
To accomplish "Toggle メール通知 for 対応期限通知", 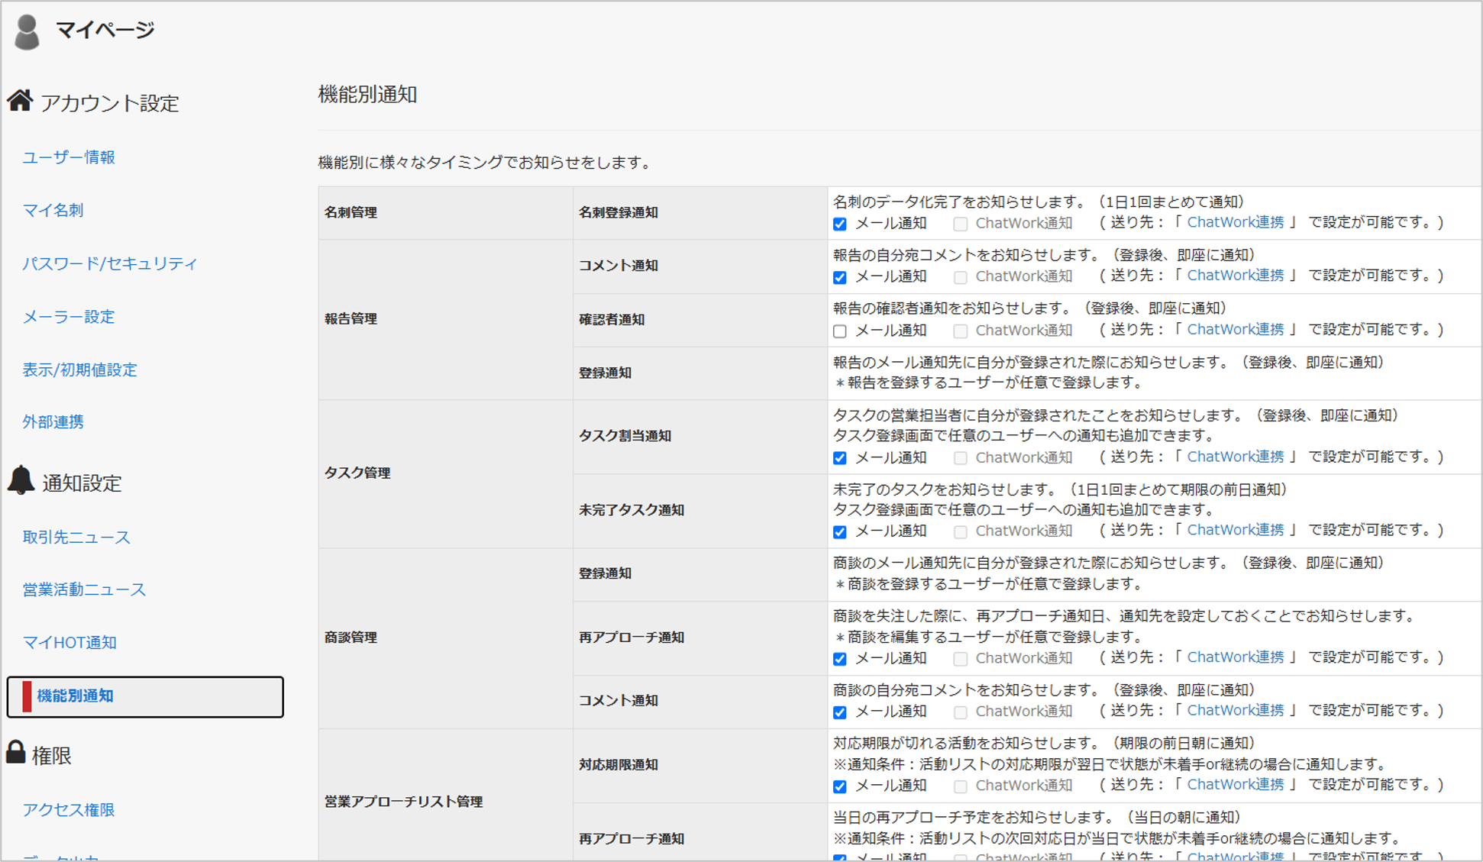I will tap(840, 786).
